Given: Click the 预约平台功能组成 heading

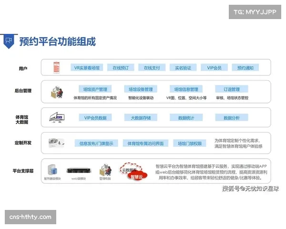Looking at the screenshot, I should (x=58, y=42).
